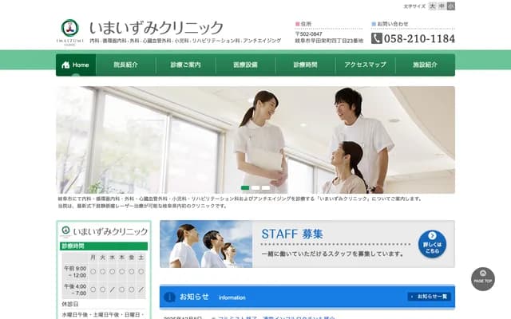
Task: Select the third slideshow indicator dot
Action: (x=266, y=188)
